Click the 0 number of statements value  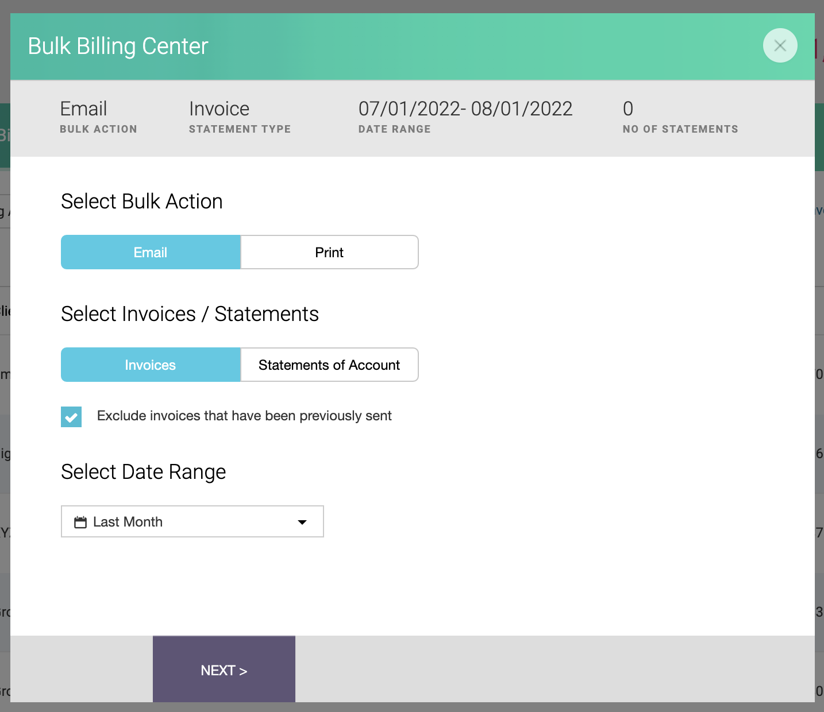point(628,109)
